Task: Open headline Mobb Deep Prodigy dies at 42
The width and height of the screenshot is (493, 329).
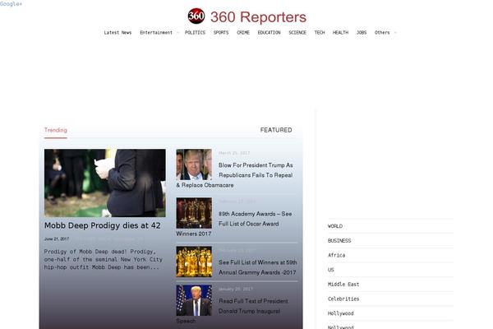Action: coord(103,225)
